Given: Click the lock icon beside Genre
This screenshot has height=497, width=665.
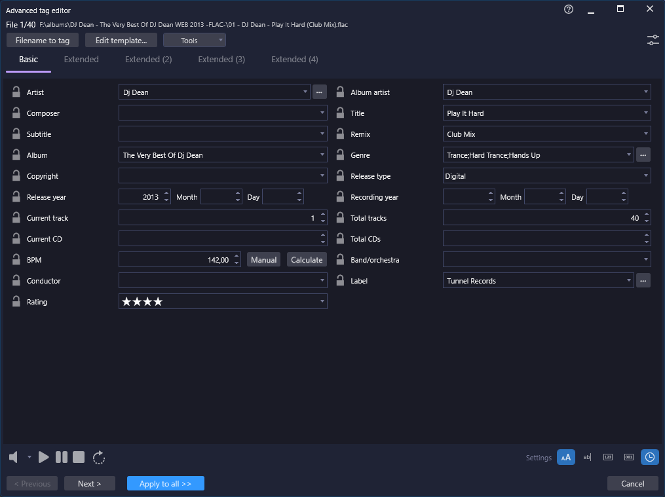Looking at the screenshot, I should tap(340, 155).
